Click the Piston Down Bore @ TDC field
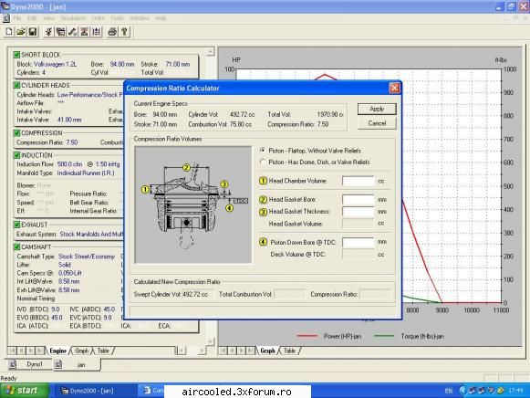This screenshot has height=398, width=530. [359, 242]
